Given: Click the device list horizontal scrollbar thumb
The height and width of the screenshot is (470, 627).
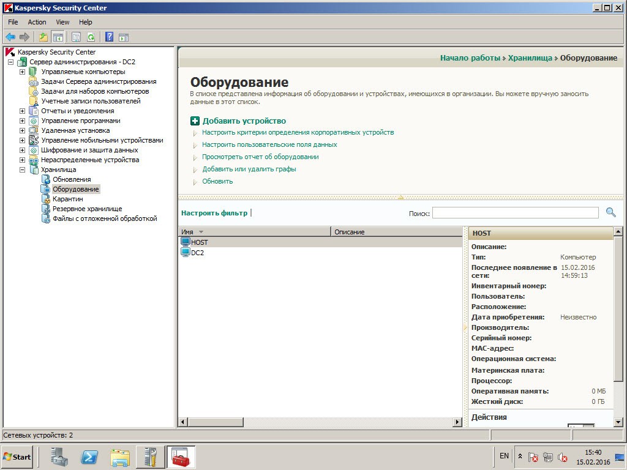Looking at the screenshot, I should [216, 422].
